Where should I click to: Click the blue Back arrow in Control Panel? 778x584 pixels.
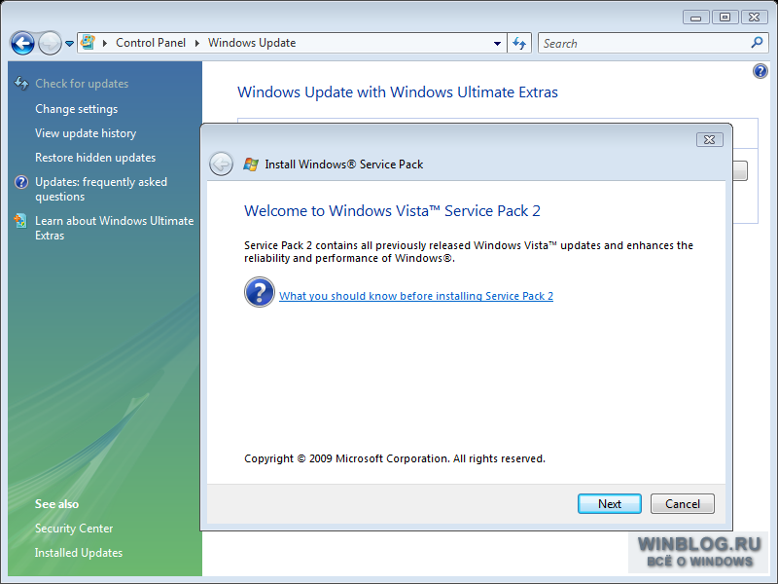pos(22,43)
